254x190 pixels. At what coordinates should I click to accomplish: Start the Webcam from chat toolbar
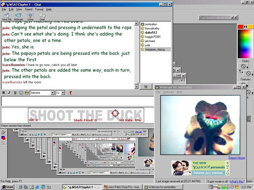click(x=18, y=17)
